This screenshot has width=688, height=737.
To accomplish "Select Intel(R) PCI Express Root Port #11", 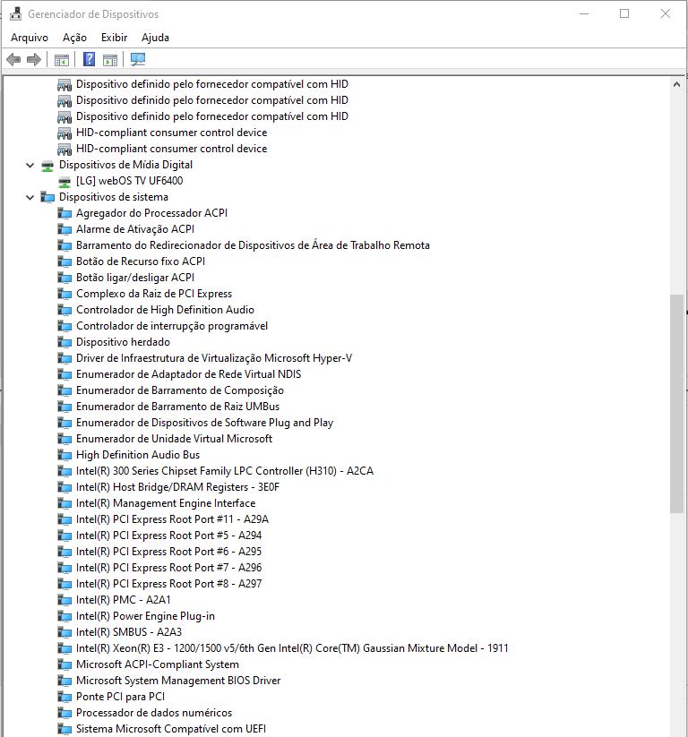I will 172,519.
